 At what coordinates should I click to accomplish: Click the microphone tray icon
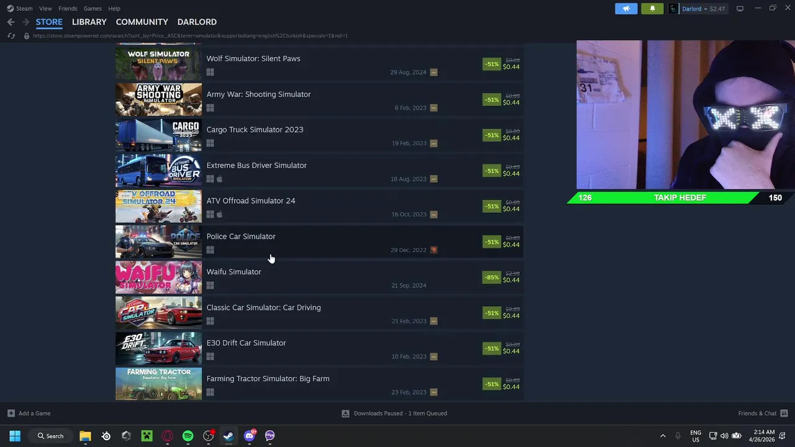[x=678, y=436]
